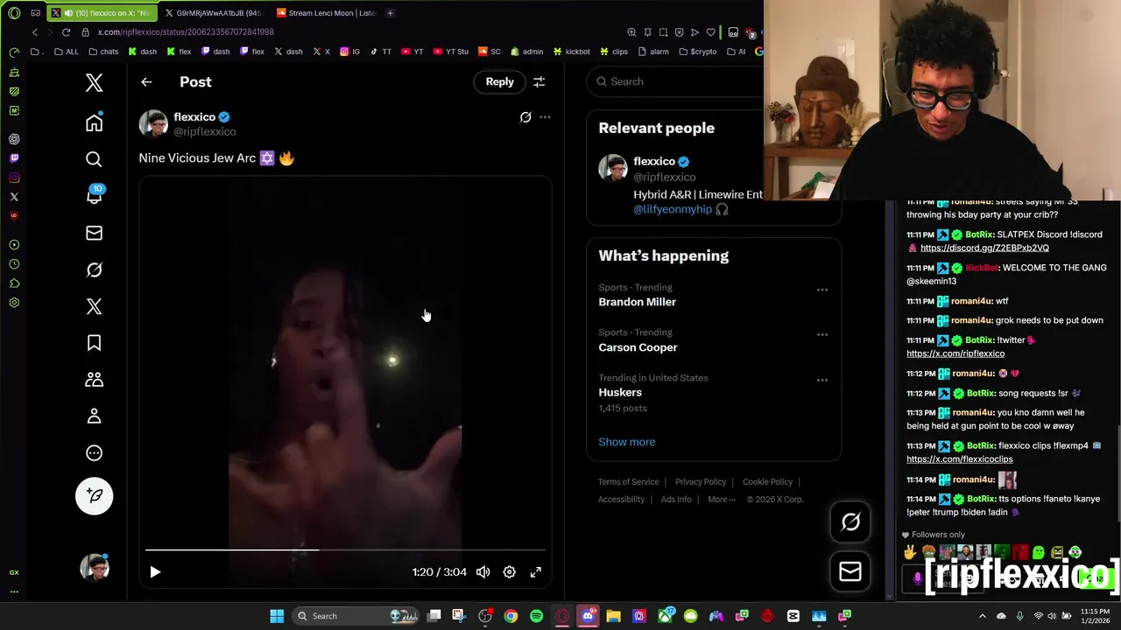1121x630 pixels.
Task: Open Notifications bell with 10 badge
Action: pyautogui.click(x=94, y=195)
